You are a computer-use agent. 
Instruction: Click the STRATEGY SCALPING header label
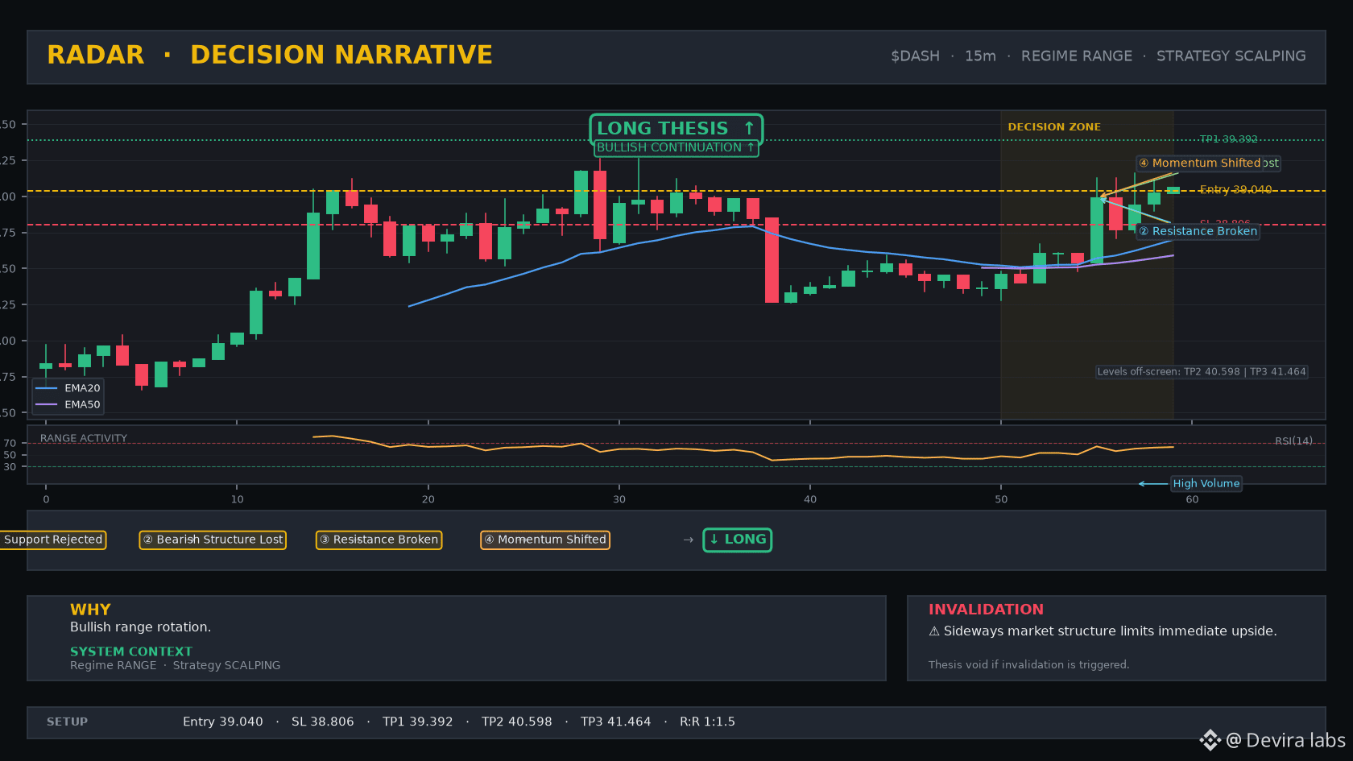coord(1231,56)
